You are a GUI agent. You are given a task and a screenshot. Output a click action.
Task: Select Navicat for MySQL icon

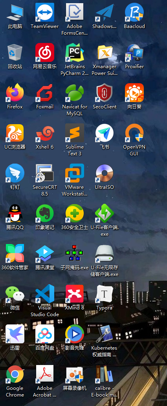[x=75, y=93]
